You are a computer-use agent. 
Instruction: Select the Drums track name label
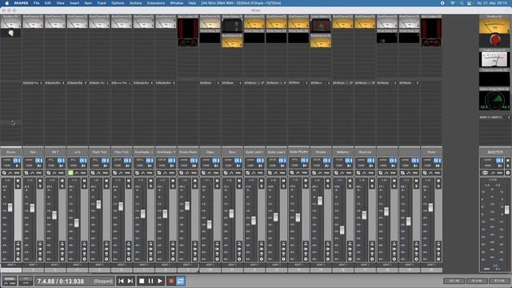click(x=10, y=152)
